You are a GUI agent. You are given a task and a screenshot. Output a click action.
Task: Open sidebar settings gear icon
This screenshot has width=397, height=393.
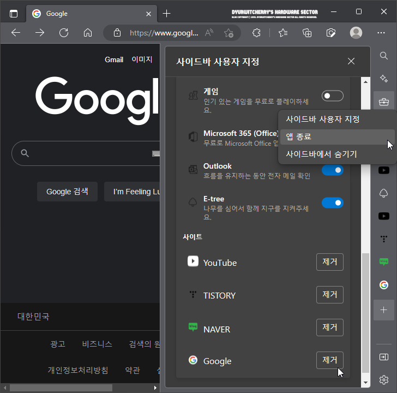tap(384, 380)
